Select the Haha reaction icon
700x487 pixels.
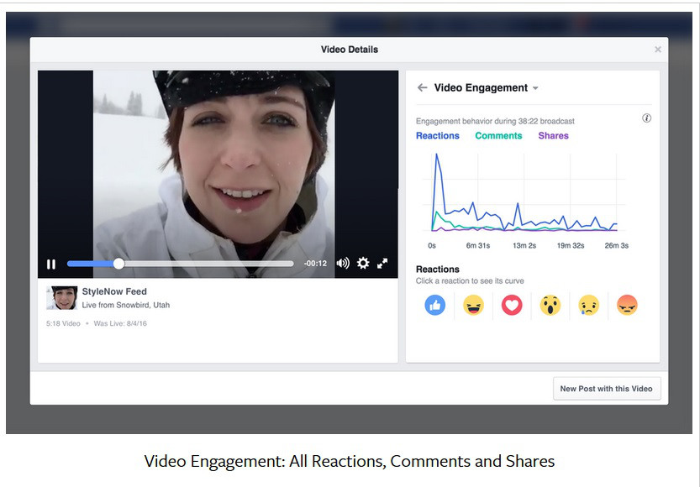[x=473, y=306]
